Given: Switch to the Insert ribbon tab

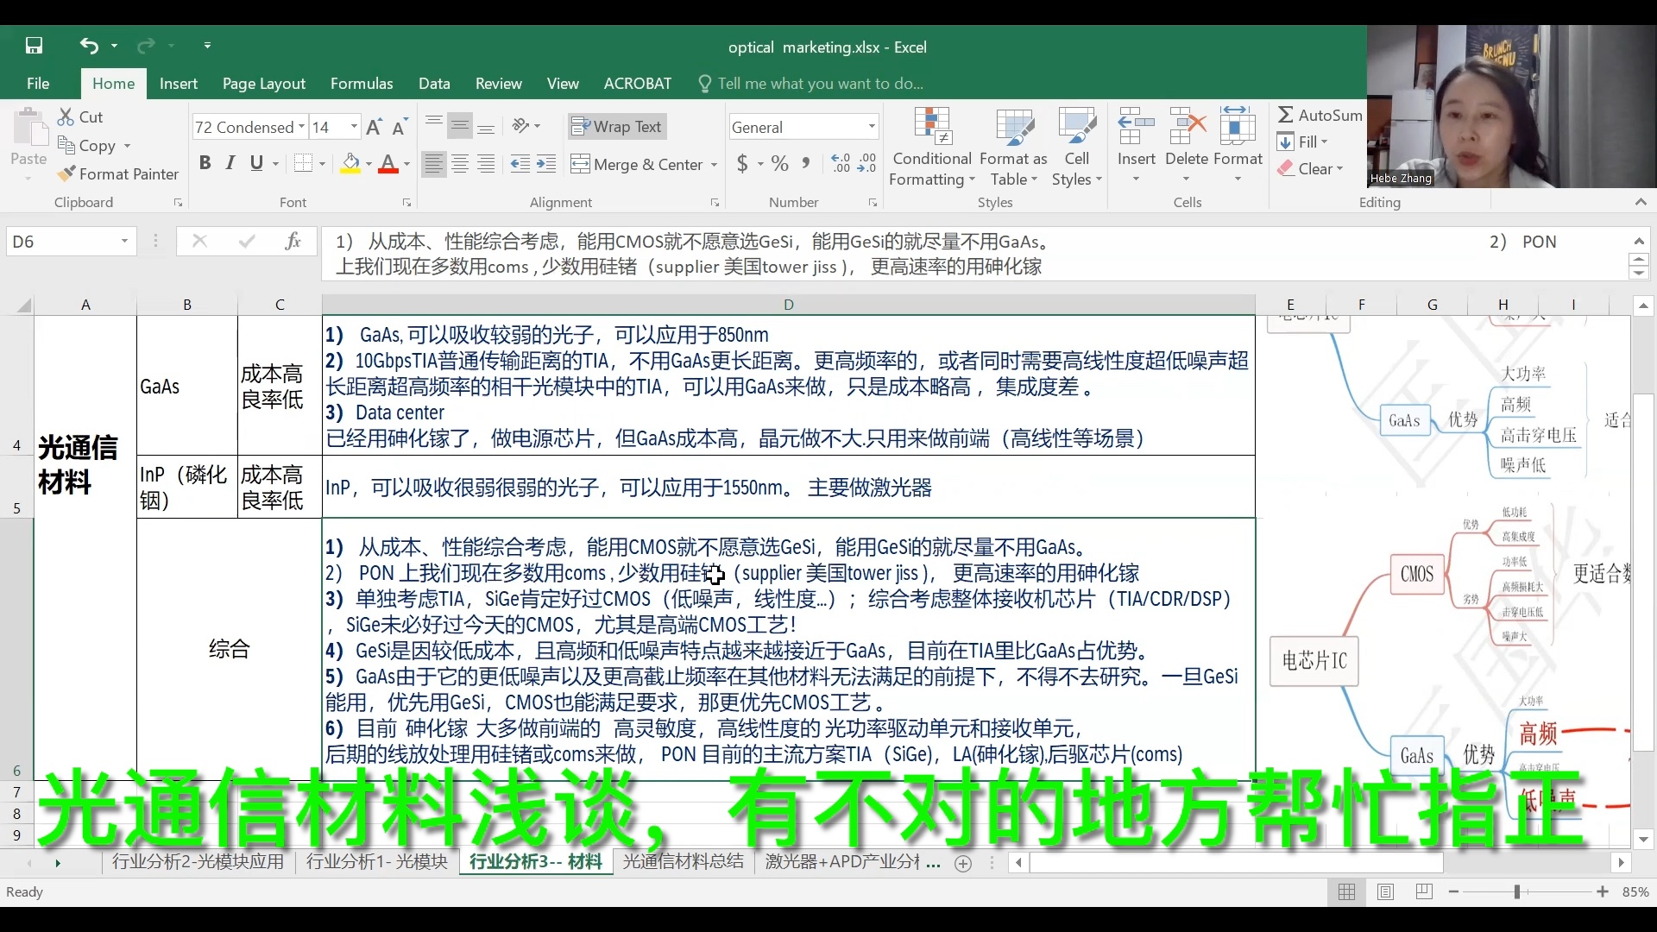Looking at the screenshot, I should [179, 84].
